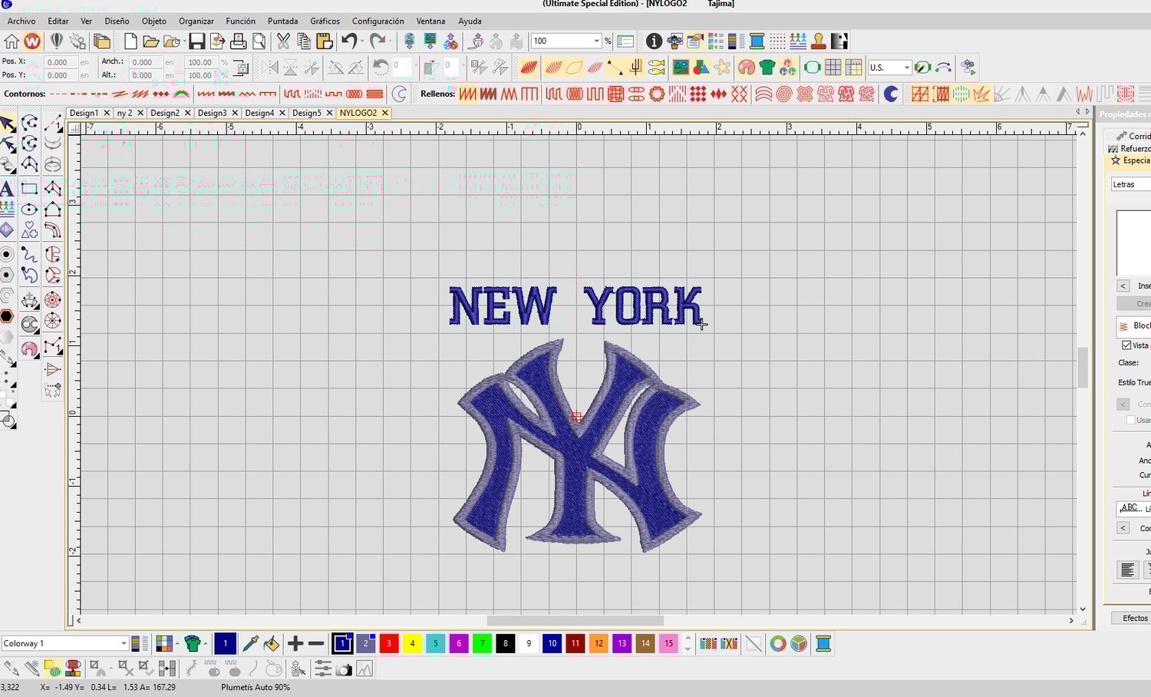
Task: Click the Paste clipboard icon
Action: coord(325,41)
